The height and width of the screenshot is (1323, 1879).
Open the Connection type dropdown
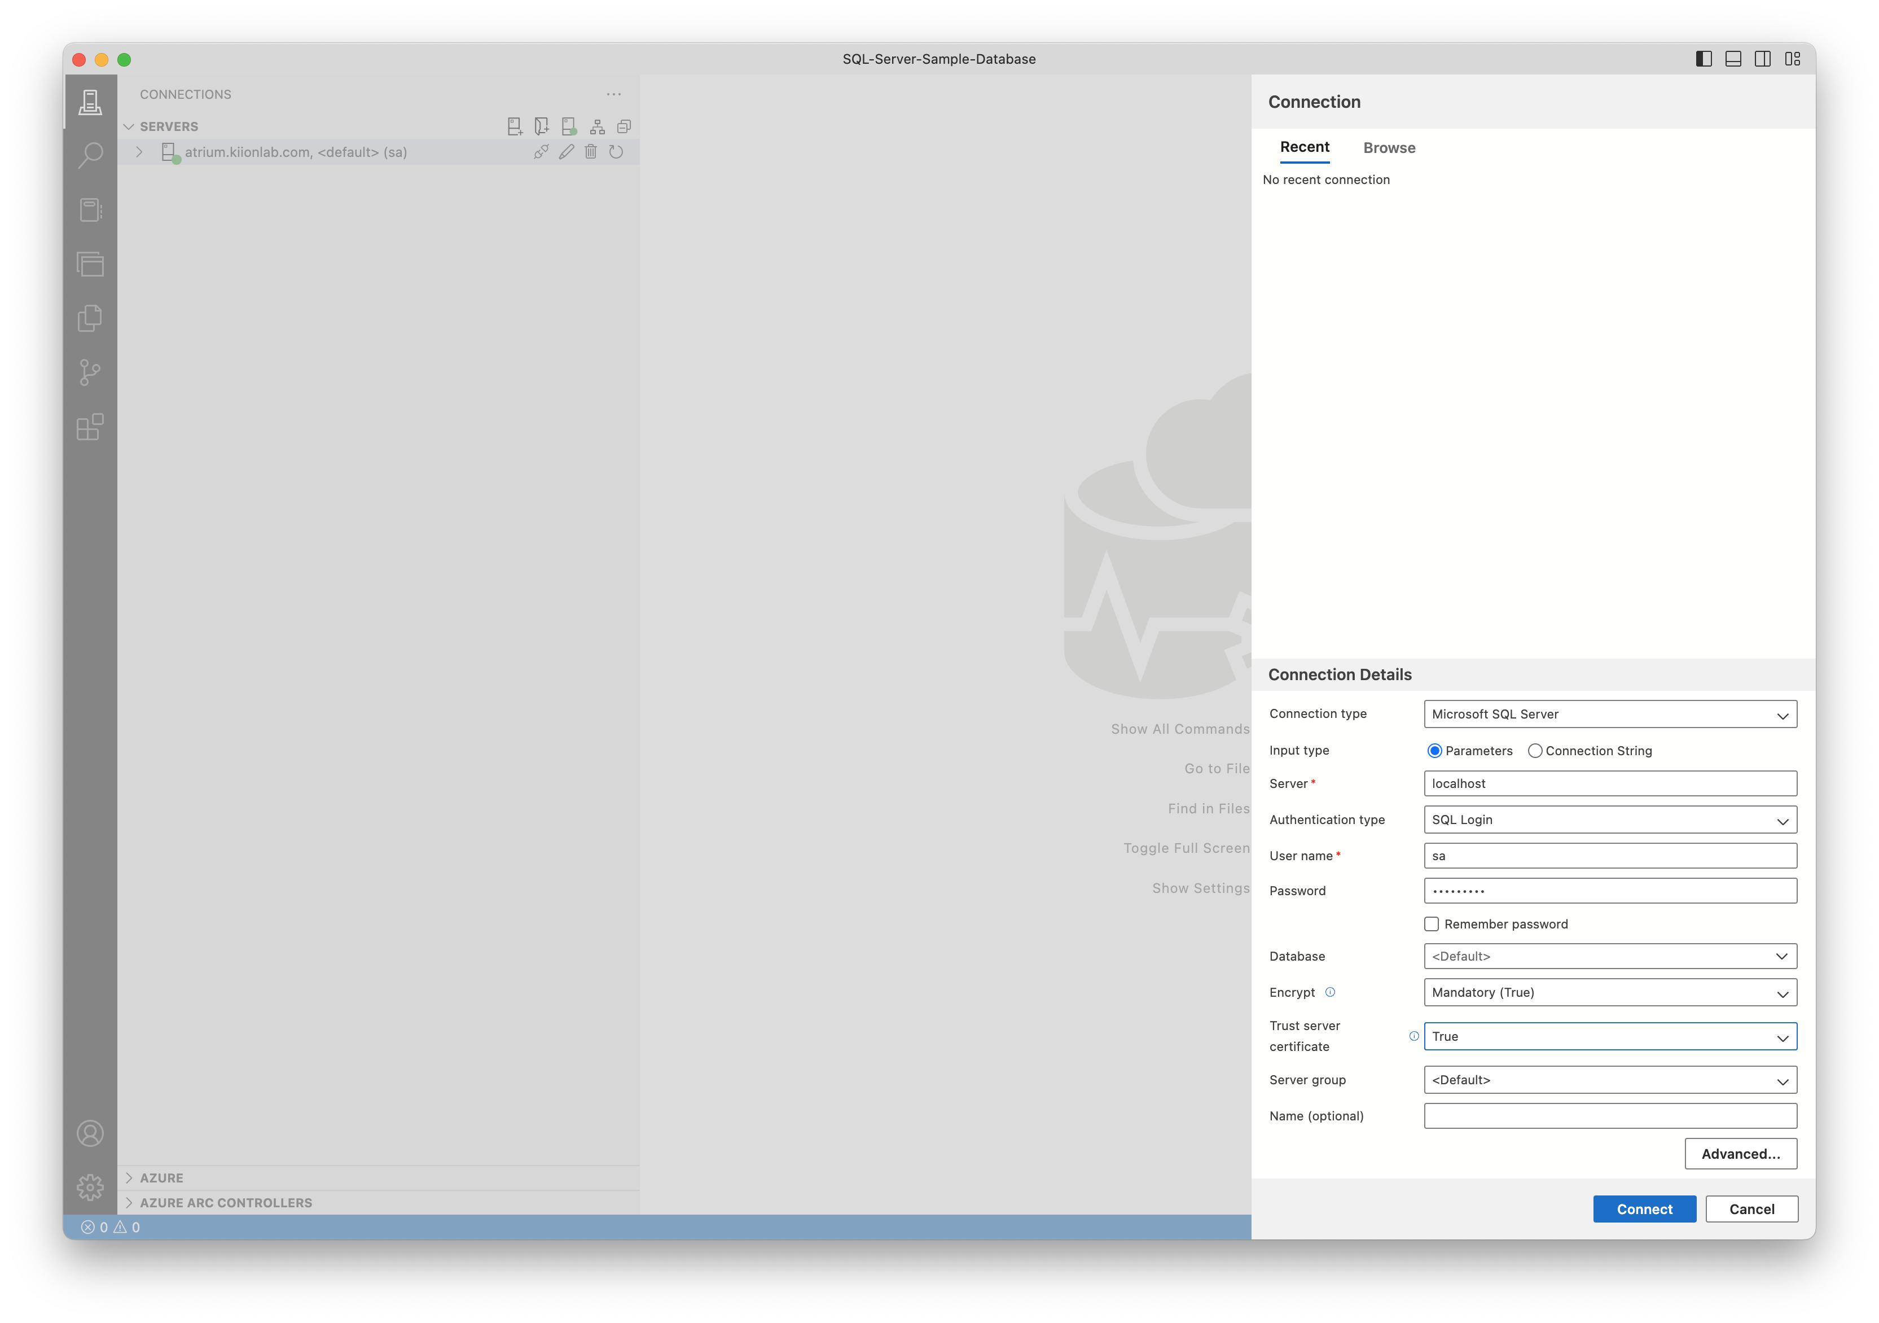coord(1610,714)
